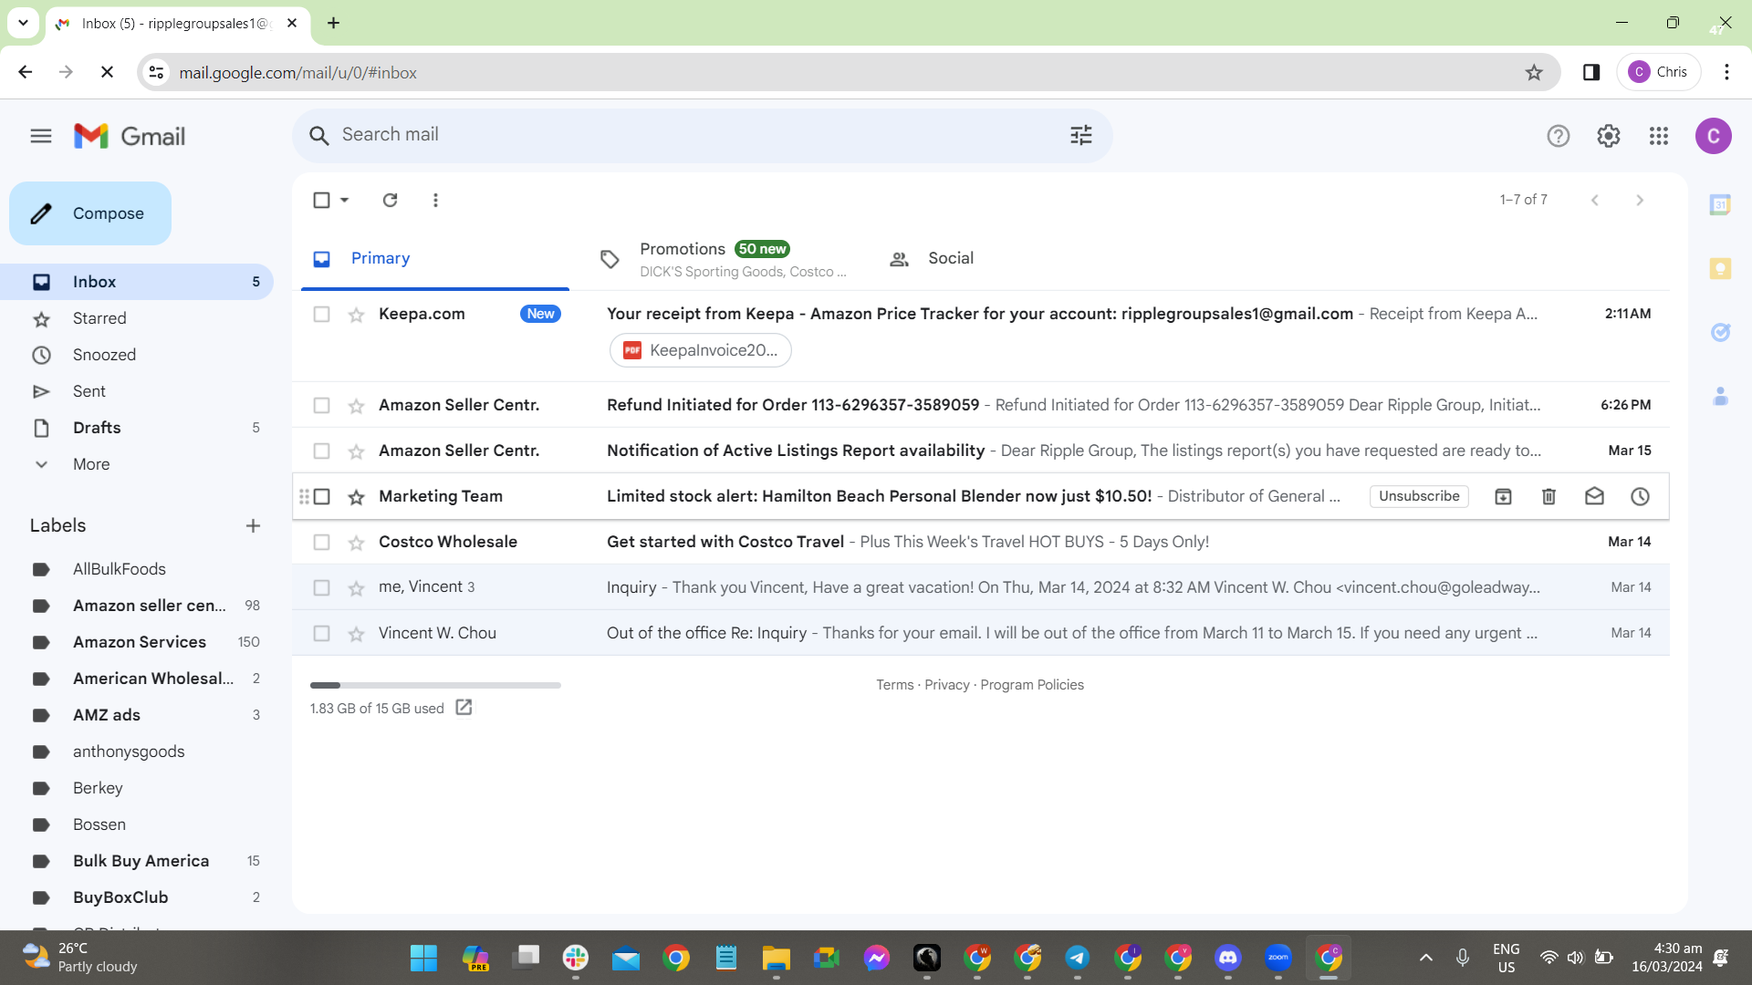Open Windows Start menu
Screen dimensions: 1752x985
pos(423,958)
